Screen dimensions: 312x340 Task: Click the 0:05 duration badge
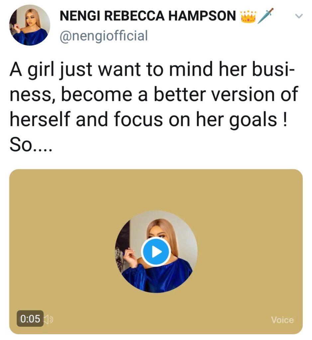tap(30, 319)
